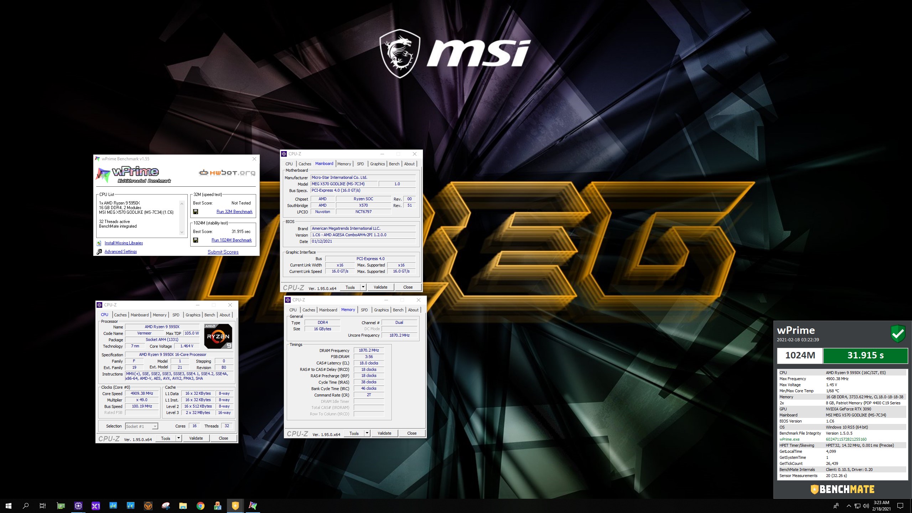Click the floppy save icon for 1024M score

coord(196,240)
